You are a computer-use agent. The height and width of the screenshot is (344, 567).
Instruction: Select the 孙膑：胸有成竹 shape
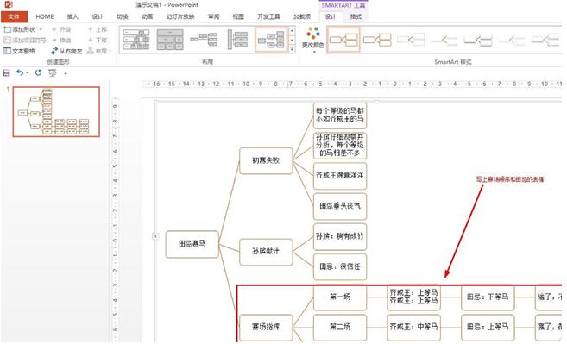pyautogui.click(x=340, y=236)
